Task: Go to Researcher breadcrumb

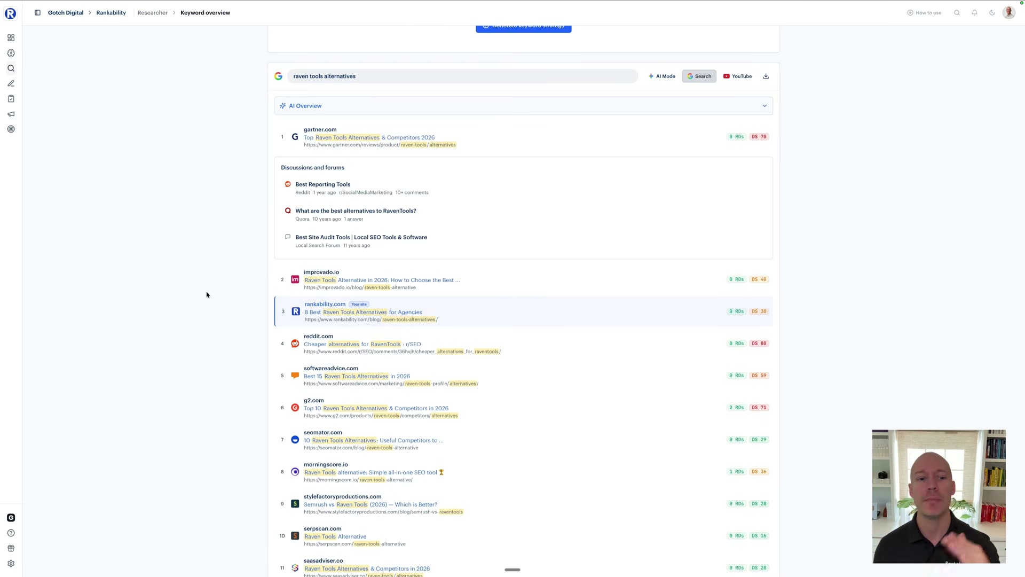Action: [153, 13]
